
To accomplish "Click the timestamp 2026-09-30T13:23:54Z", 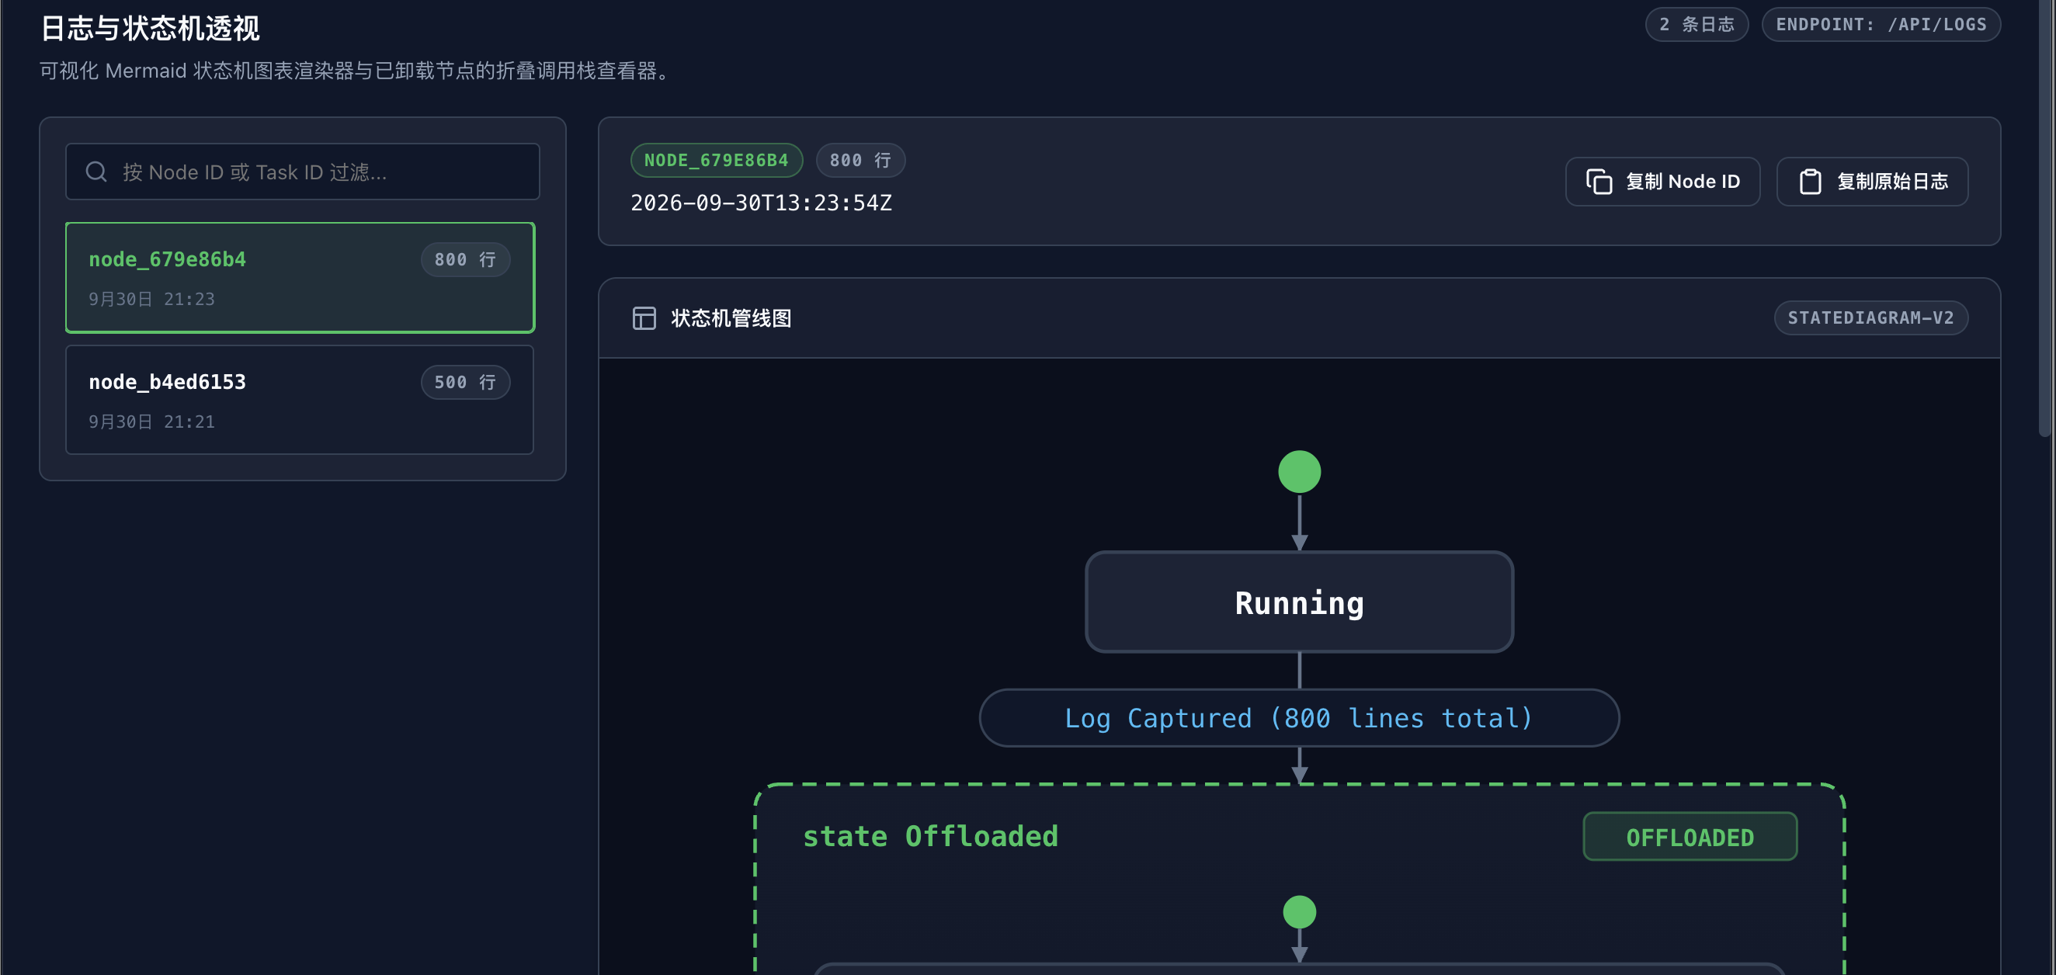I will 761,203.
